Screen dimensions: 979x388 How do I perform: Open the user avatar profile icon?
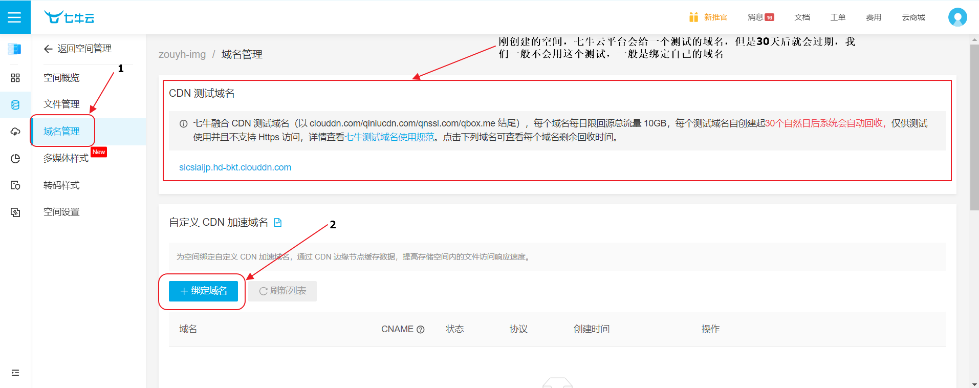pyautogui.click(x=957, y=17)
